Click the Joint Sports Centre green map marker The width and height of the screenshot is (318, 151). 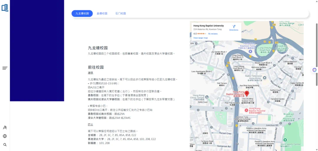(285, 140)
